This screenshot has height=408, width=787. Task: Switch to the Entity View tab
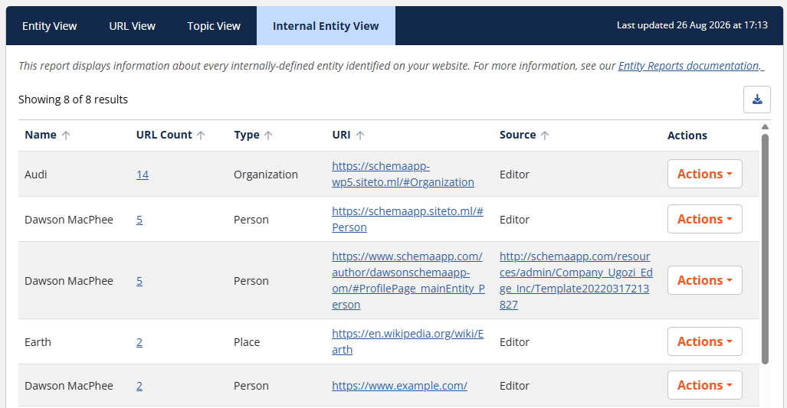pos(49,26)
